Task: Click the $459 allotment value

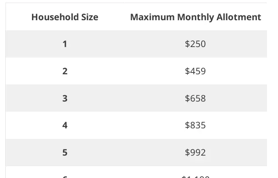Action: click(195, 71)
